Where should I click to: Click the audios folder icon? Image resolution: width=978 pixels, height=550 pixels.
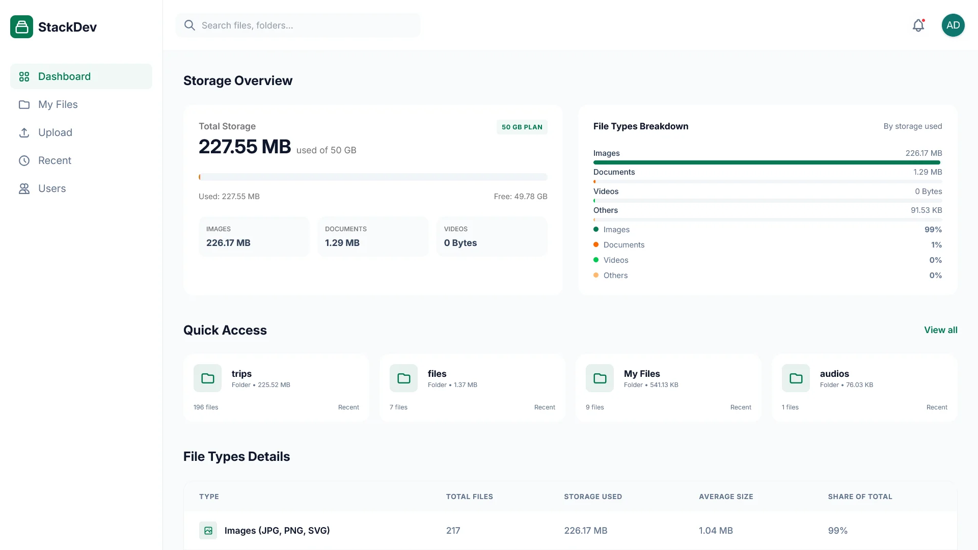coord(796,378)
